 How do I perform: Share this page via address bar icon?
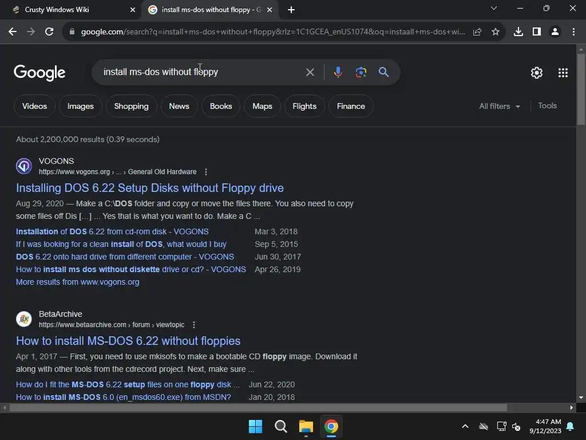tap(477, 32)
